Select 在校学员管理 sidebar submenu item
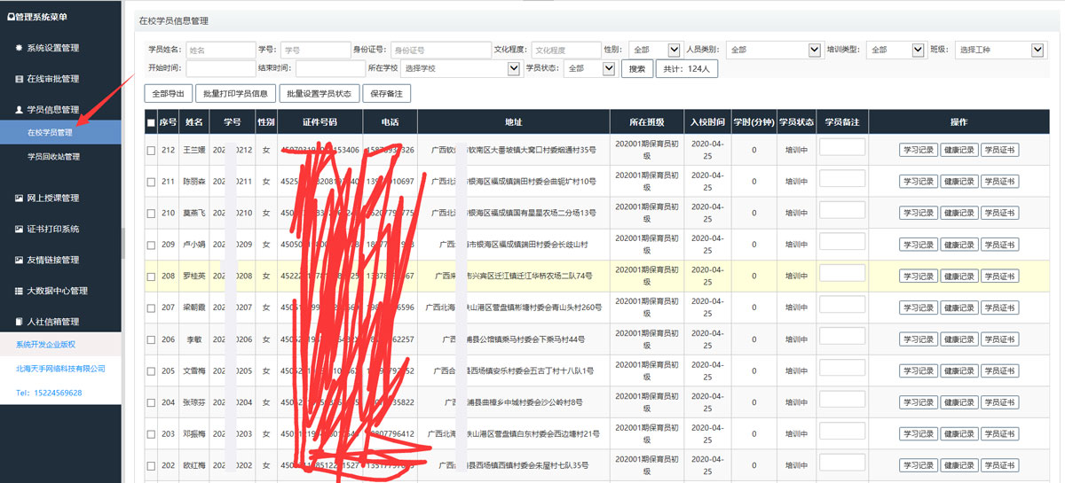This screenshot has height=483, width=1065. [x=50, y=133]
